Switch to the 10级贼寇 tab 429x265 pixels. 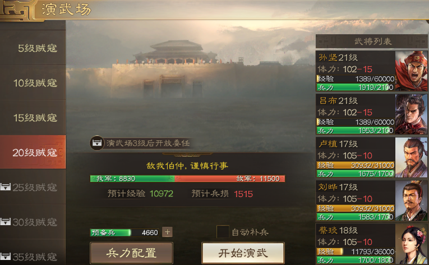point(33,83)
